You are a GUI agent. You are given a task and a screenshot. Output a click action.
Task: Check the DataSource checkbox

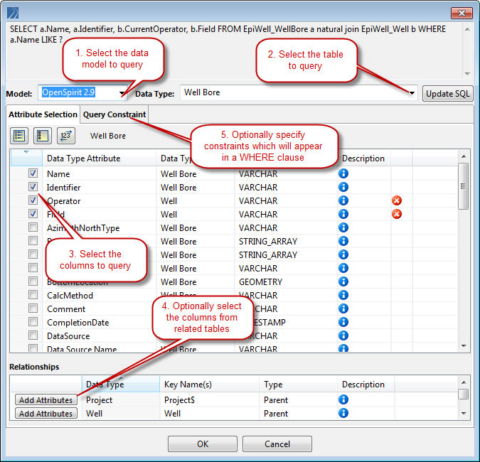point(33,335)
